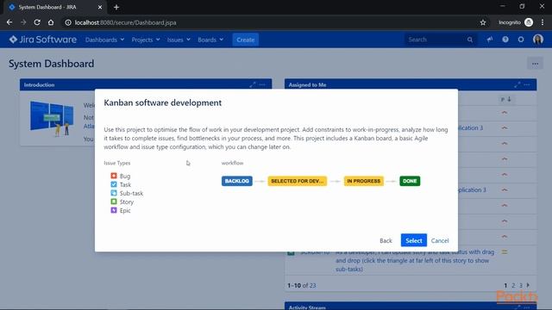Click the Epic issue type icon
Image resolution: width=552 pixels, height=310 pixels.
point(114,210)
